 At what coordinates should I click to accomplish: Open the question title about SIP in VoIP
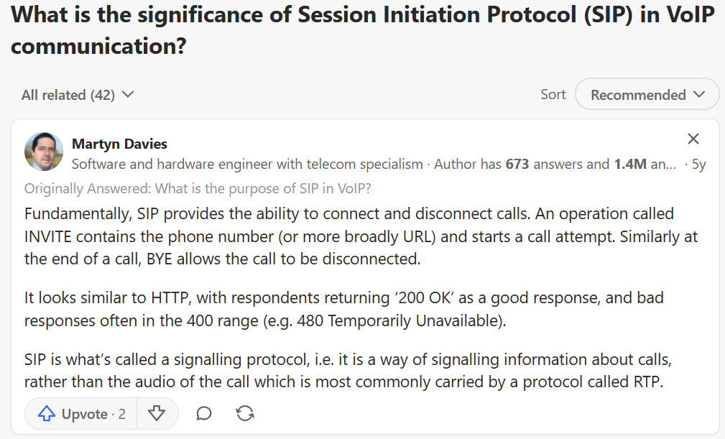[362, 30]
